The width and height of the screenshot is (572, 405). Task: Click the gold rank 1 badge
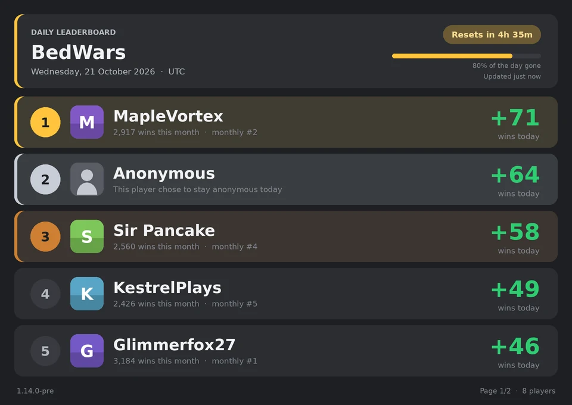(45, 122)
